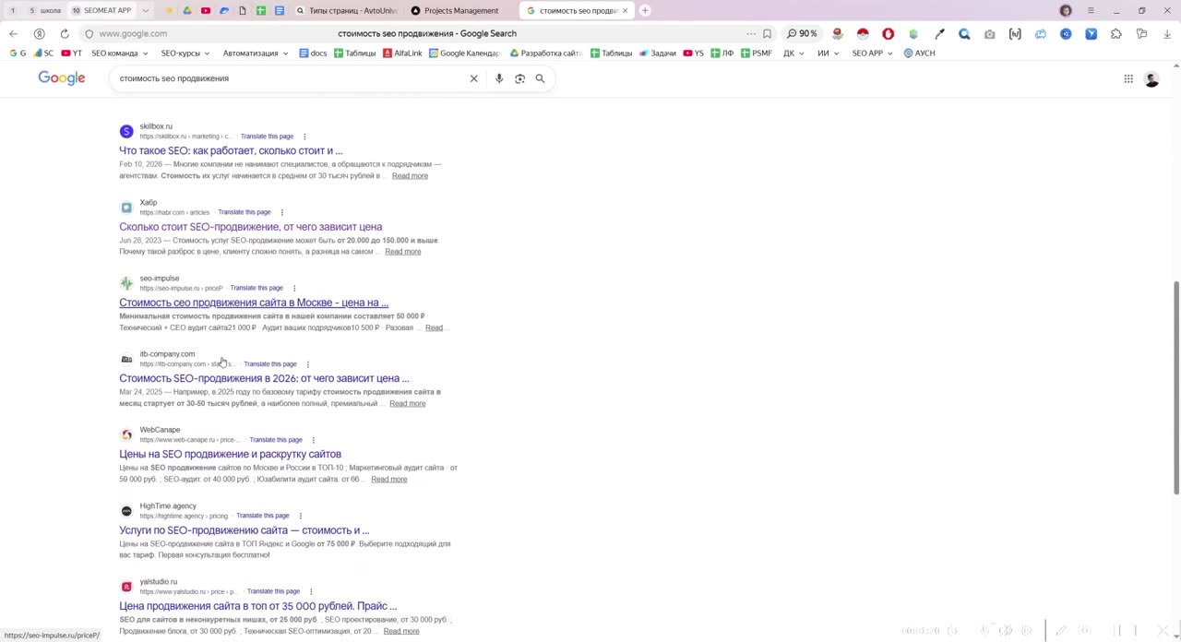The width and height of the screenshot is (1181, 642).
Task: Open the AlfaLink bookmark
Action: pyautogui.click(x=402, y=53)
